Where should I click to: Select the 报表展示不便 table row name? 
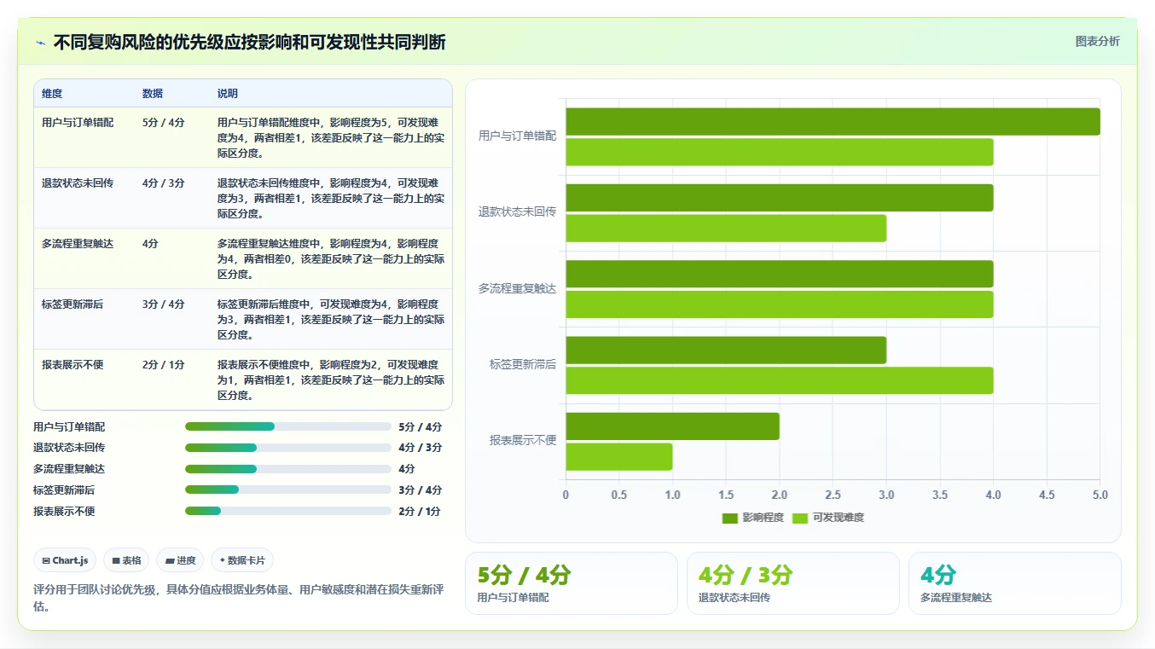pos(73,364)
